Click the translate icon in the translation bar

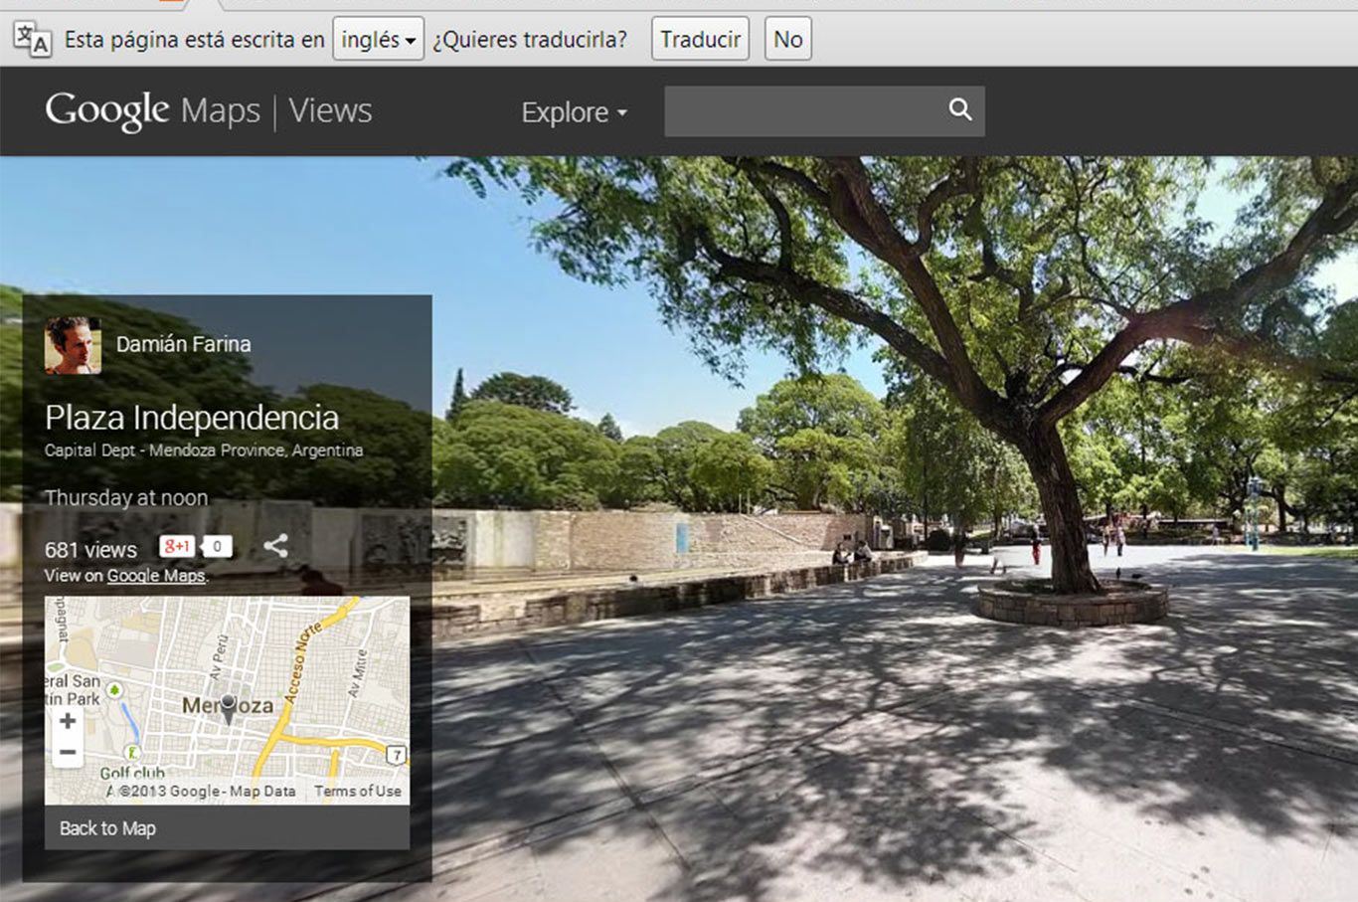click(33, 40)
